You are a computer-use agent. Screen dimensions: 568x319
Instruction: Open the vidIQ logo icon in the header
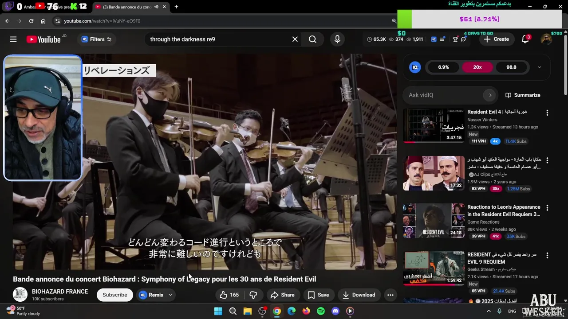click(434, 39)
